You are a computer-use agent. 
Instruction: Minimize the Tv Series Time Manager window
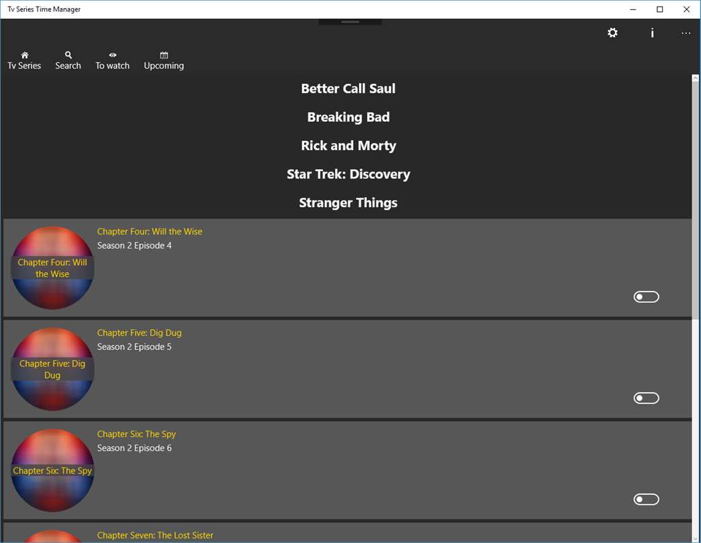coord(633,9)
